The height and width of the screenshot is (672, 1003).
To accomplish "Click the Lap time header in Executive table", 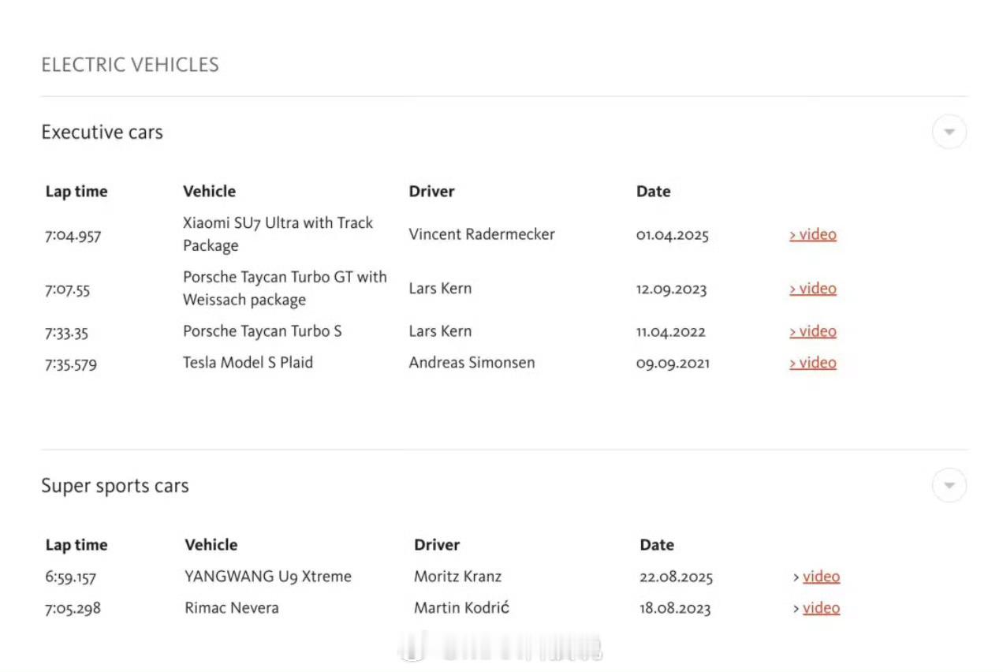I will tap(76, 191).
